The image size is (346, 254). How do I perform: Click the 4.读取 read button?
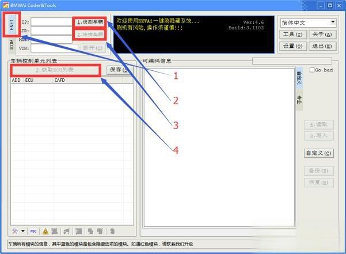[318, 124]
